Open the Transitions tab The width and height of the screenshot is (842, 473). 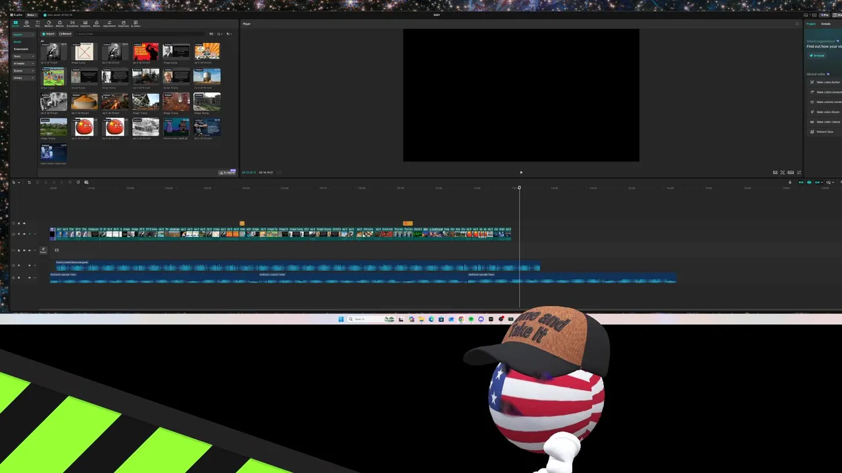(72, 24)
